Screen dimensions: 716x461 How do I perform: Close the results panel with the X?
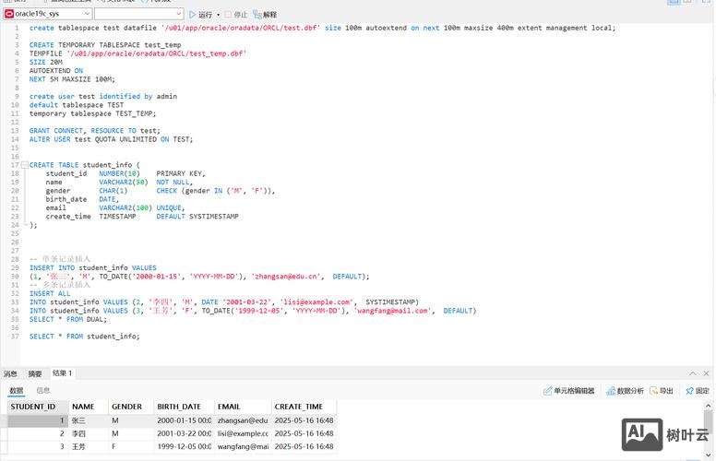[707, 373]
